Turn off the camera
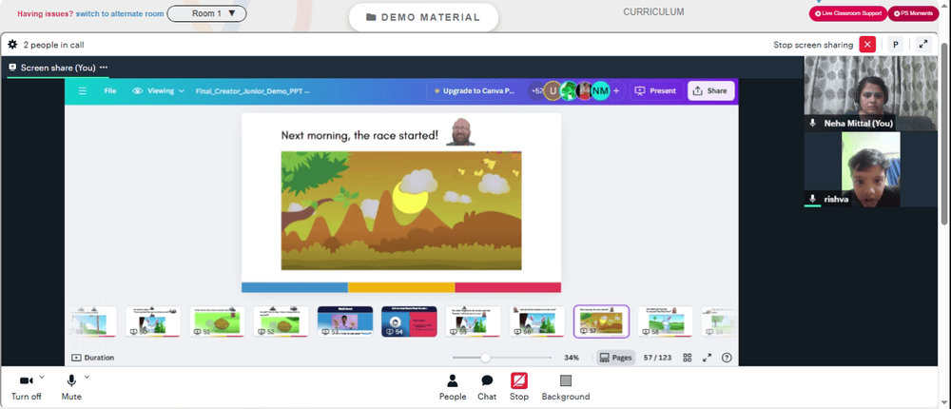This screenshot has height=409, width=951. tap(26, 388)
